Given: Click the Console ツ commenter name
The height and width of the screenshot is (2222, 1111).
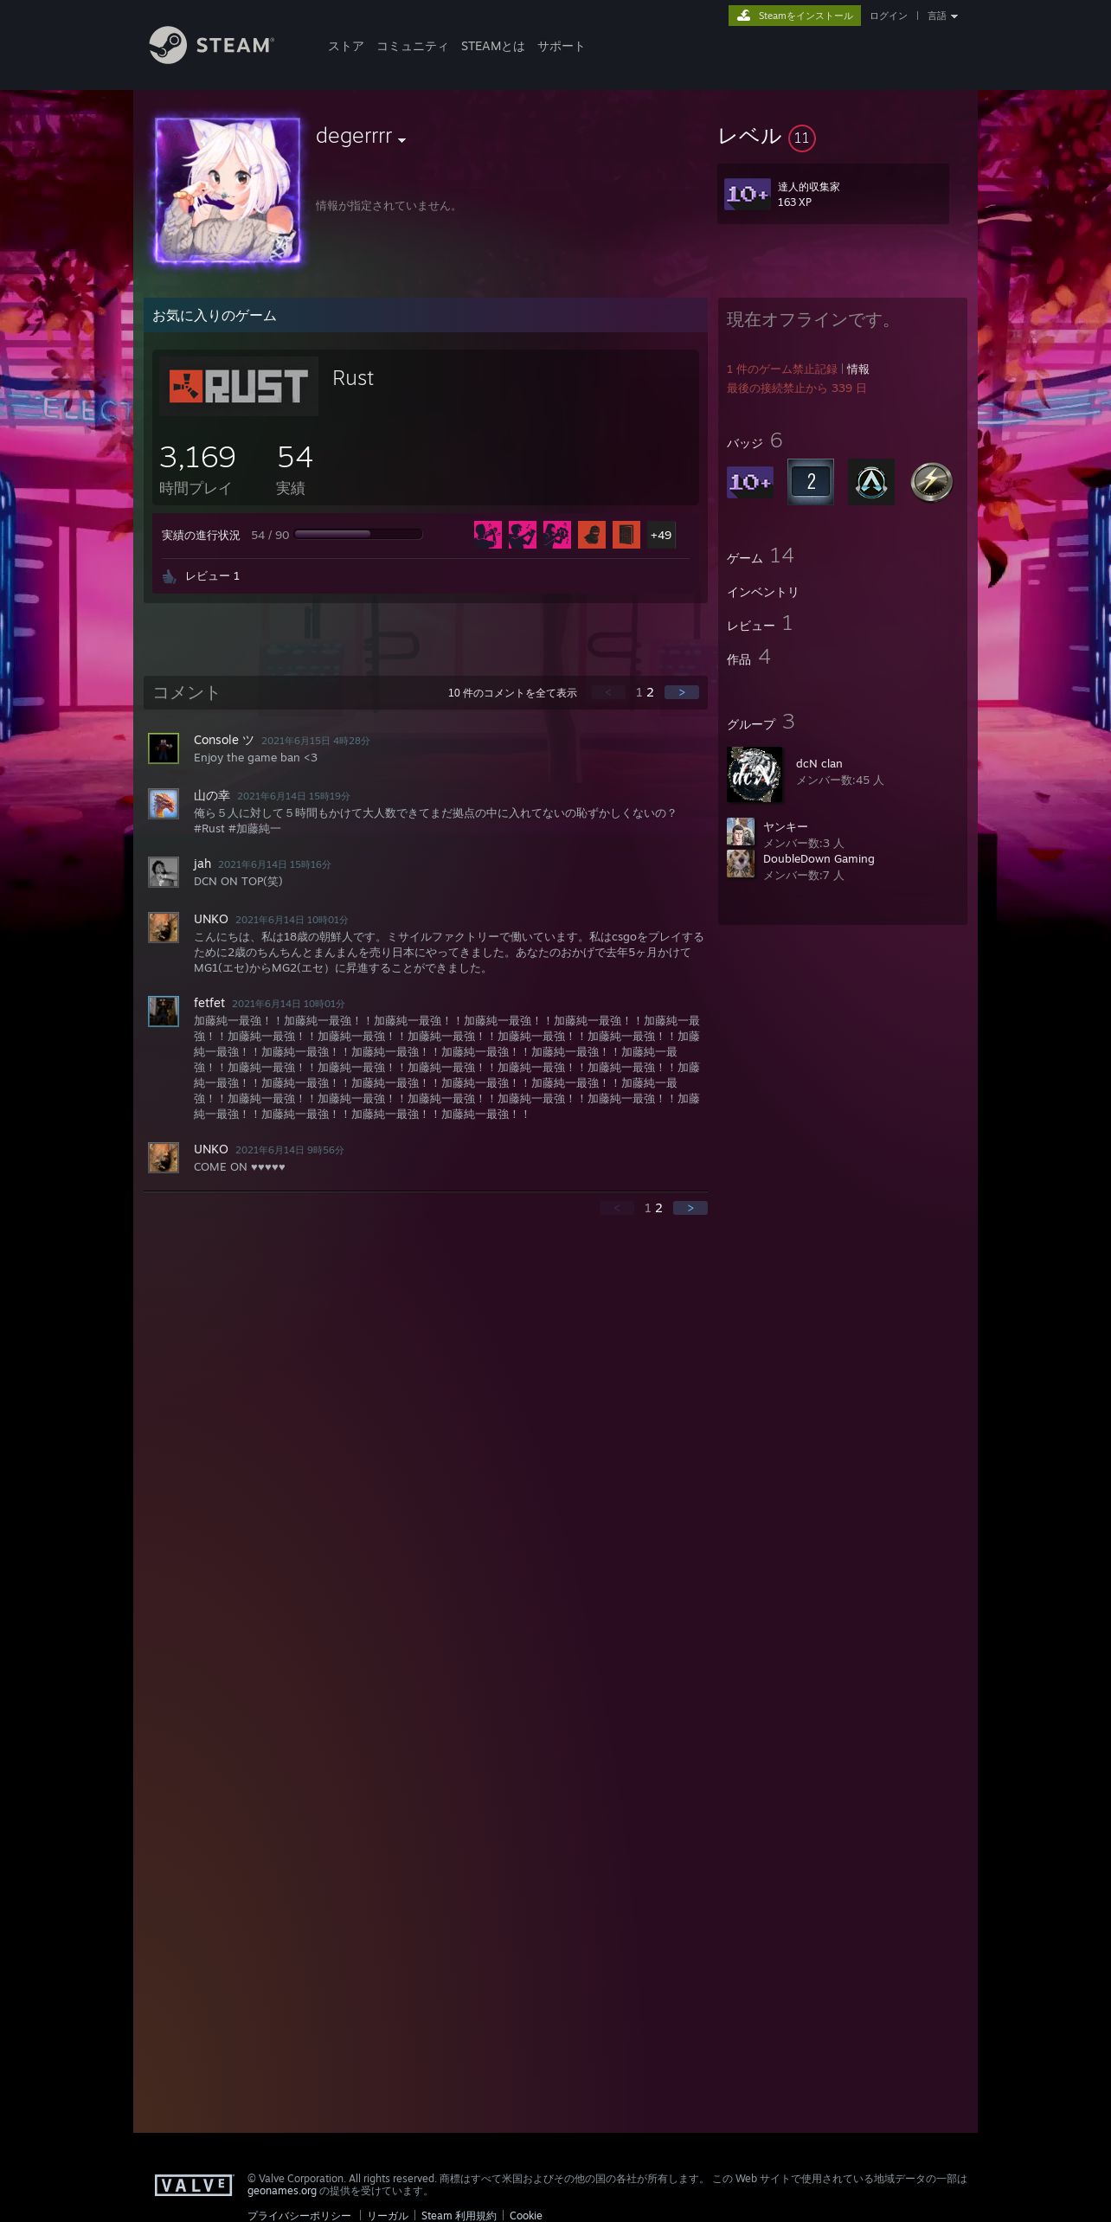Looking at the screenshot, I should (224, 740).
